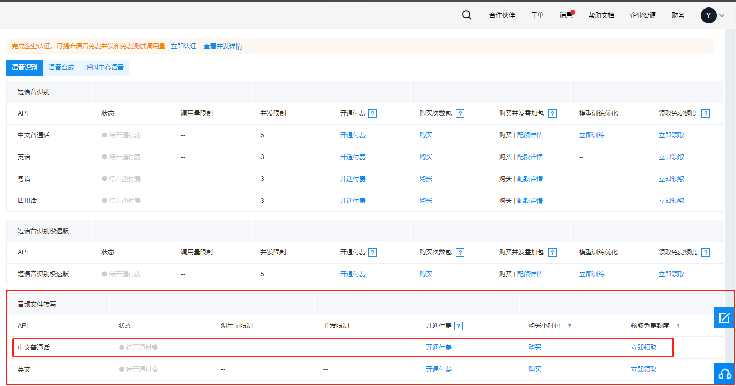This screenshot has height=386, width=736.
Task: Click 立即领取 for 英文 transcription row
Action: [644, 369]
